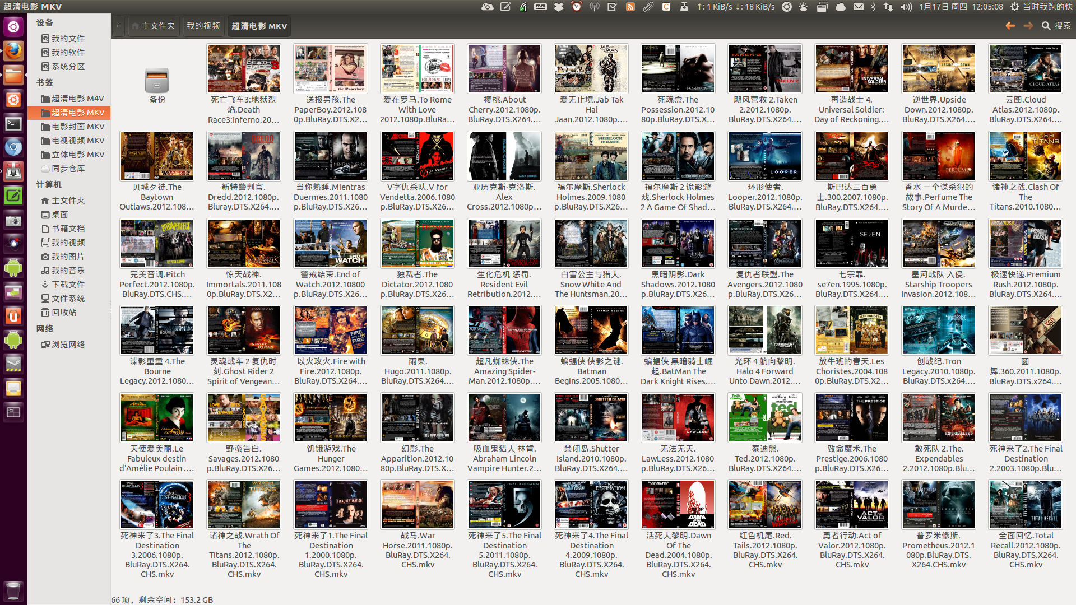Click the clock showing 12:05:08
Screen dimensions: 1076x605
click(961, 7)
